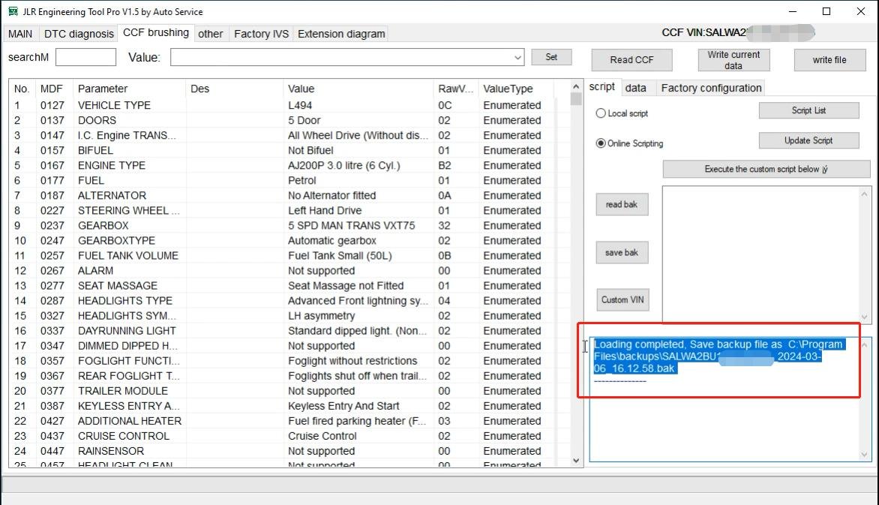The height and width of the screenshot is (505, 879).
Task: Select the VEHICLE TYPE parameter row
Action: pos(282,106)
